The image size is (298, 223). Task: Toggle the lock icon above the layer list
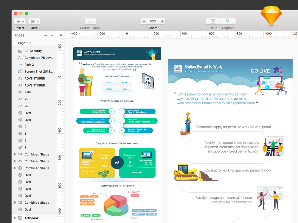coord(60,35)
